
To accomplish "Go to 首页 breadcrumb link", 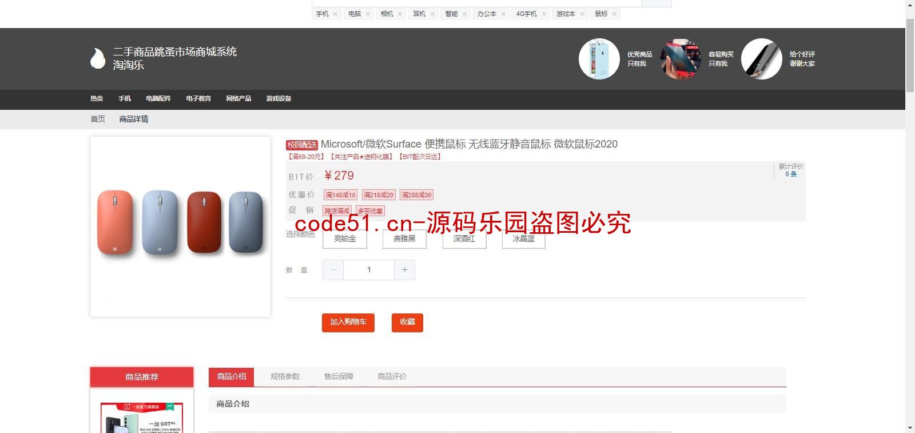I will coord(98,119).
